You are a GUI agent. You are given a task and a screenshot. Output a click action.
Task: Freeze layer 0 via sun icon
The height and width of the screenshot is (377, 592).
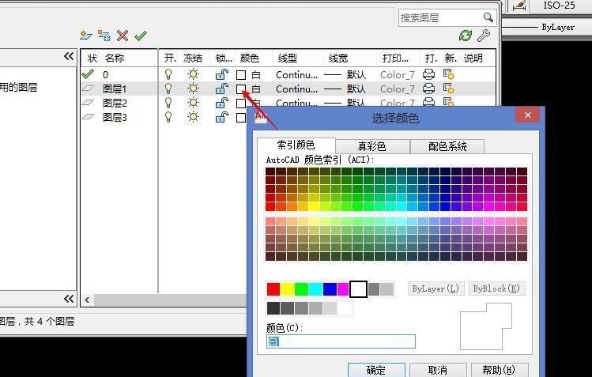[193, 74]
